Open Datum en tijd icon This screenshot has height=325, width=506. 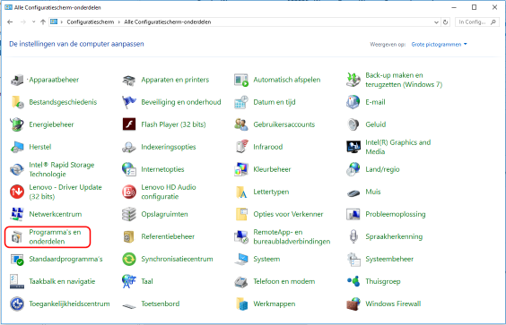tap(241, 102)
